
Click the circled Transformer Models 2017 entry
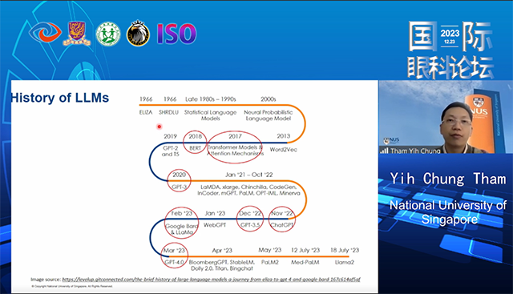235,147
